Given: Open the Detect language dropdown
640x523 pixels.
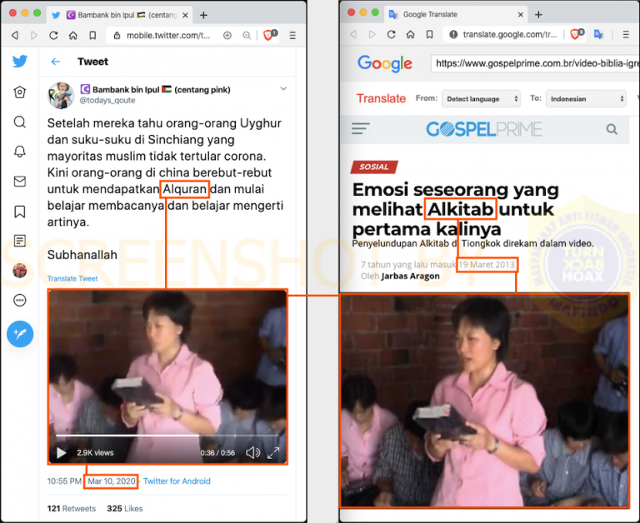Looking at the screenshot, I should 481,99.
